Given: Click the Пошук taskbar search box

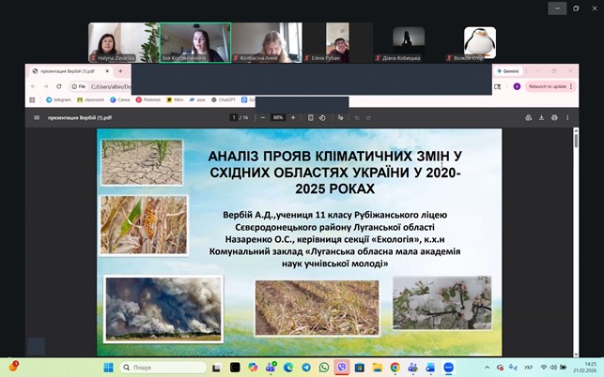Looking at the screenshot, I should point(163,368).
